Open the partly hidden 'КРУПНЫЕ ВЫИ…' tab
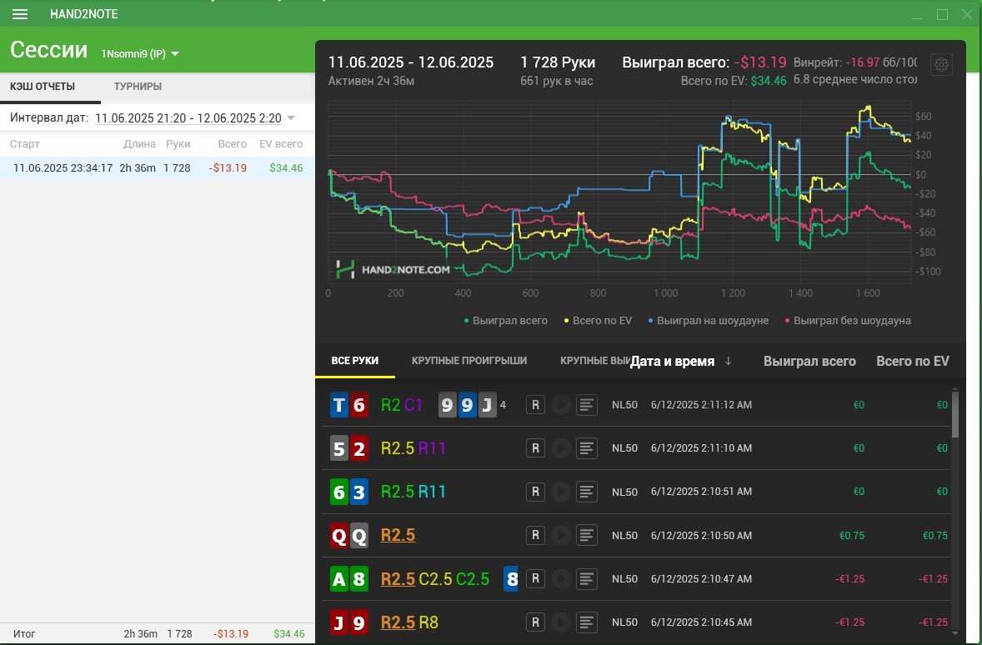982x645 pixels. pyautogui.click(x=594, y=361)
